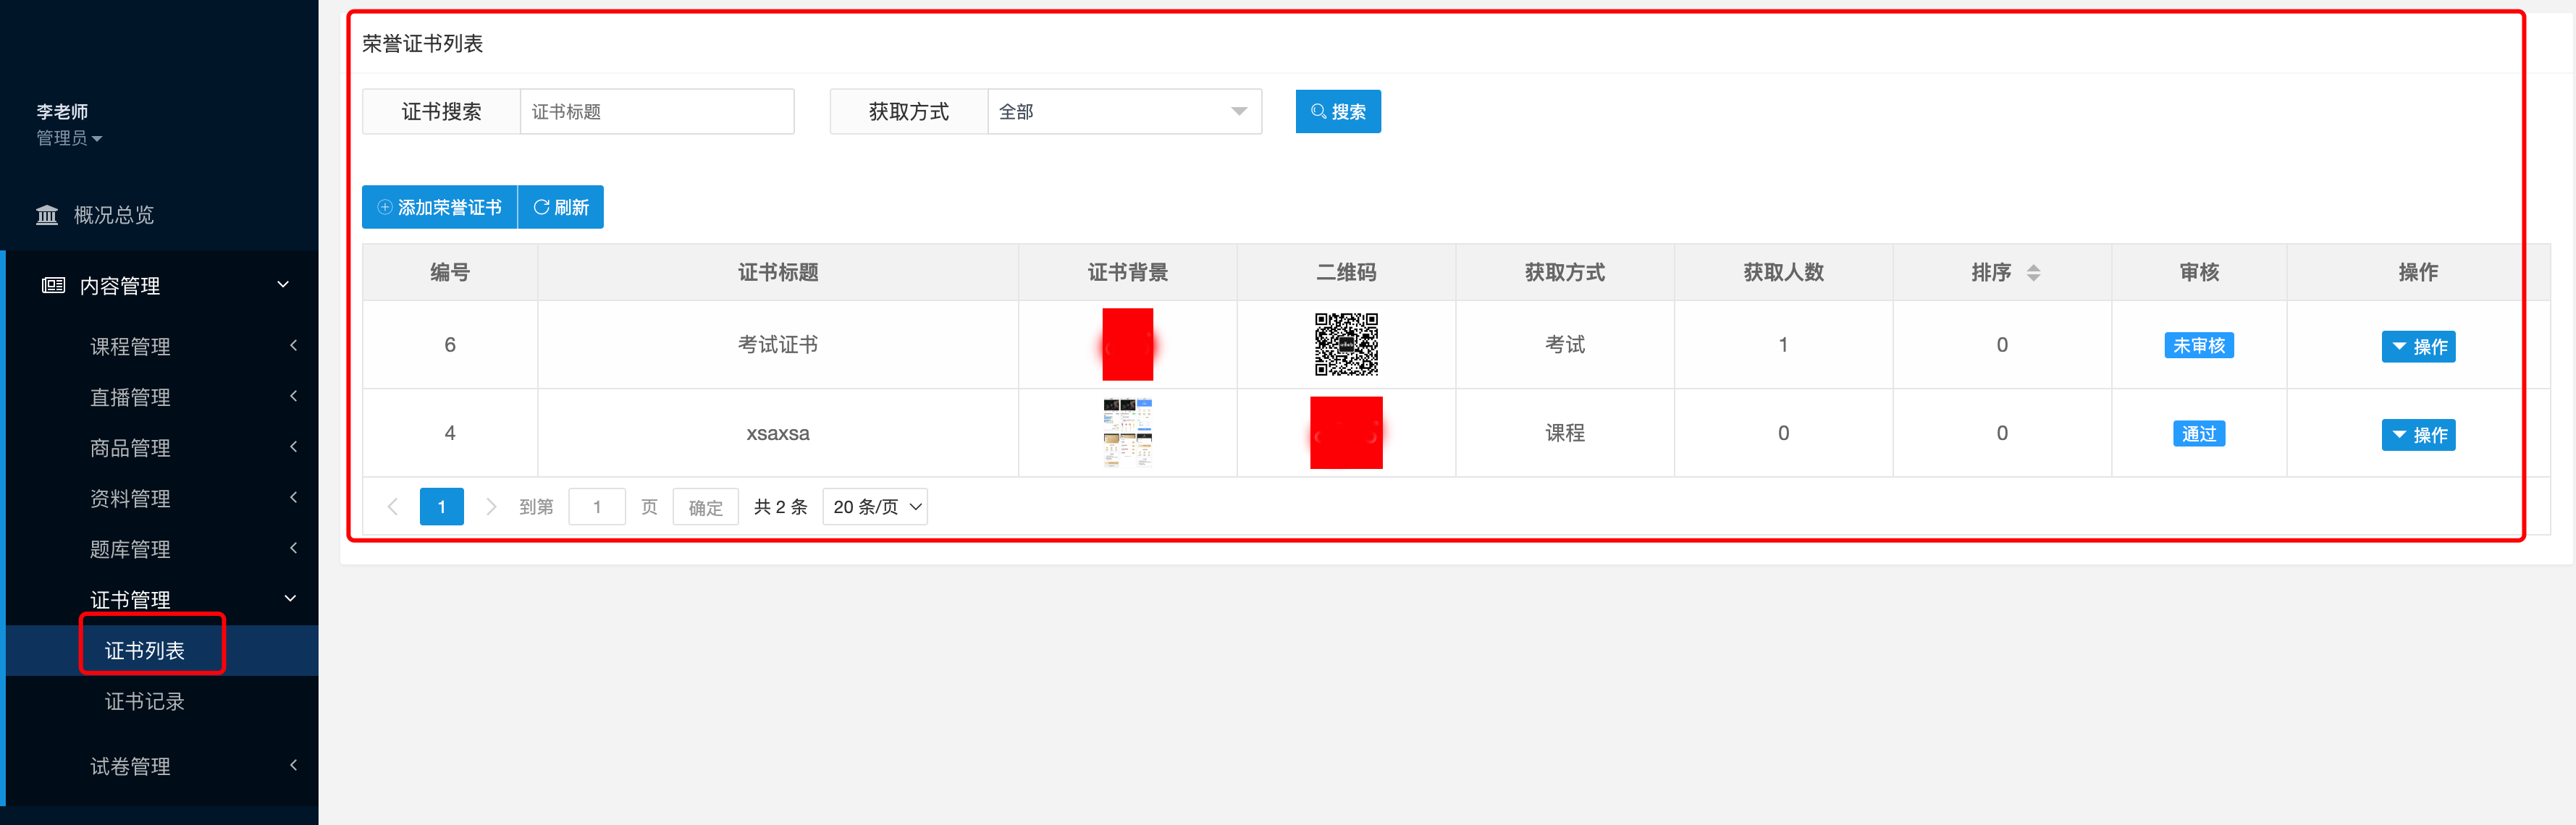
Task: Select 证书列表 menu item
Action: tap(145, 651)
